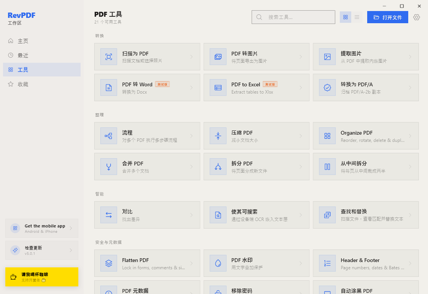This screenshot has width=428, height=294.
Task: Open chevron on 压缩 PDF card
Action: pyautogui.click(x=301, y=136)
